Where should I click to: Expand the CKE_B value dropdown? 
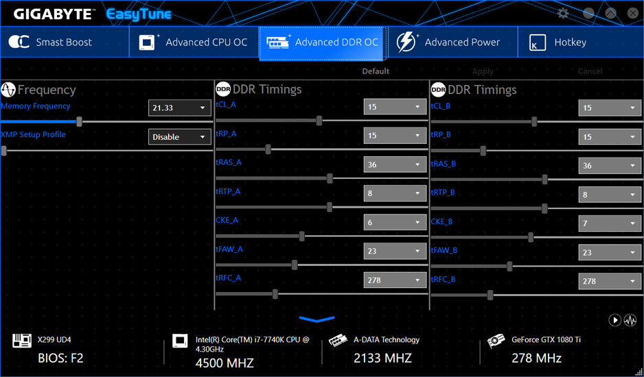pos(610,223)
